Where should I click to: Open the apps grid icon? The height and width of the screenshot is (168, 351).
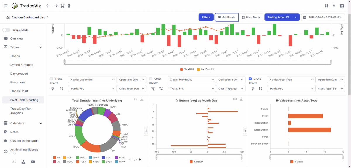(x=327, y=6)
